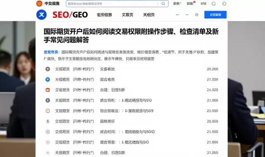265x157 pixels.
Task: Click the row text ending in 与SCIO
Action: [x=127, y=132]
